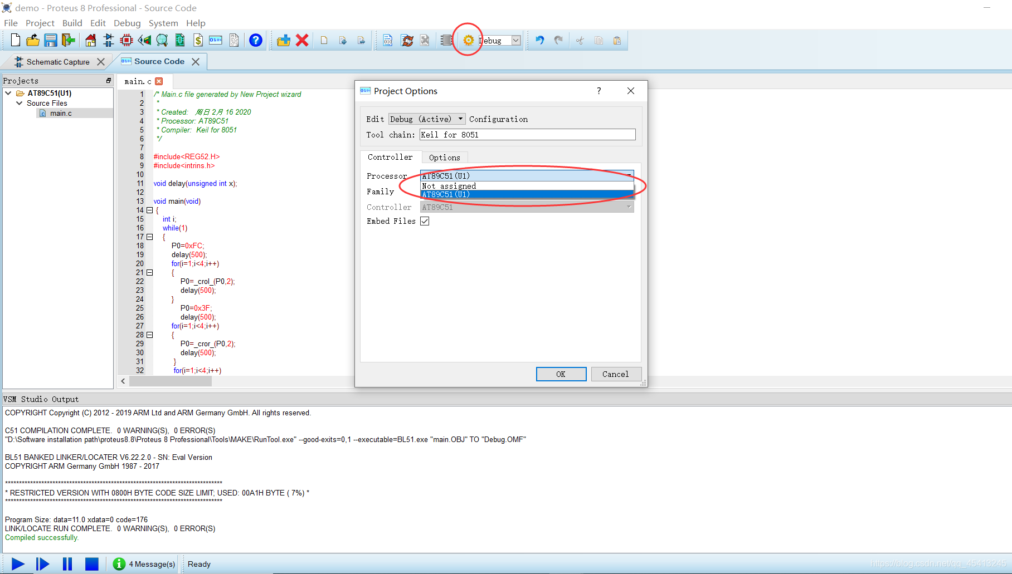This screenshot has height=574, width=1012.
Task: Open the Project menu
Action: tap(40, 23)
